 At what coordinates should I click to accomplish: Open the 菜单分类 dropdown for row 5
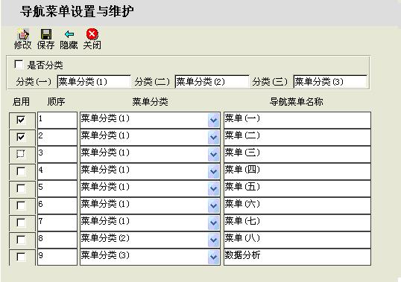pyautogui.click(x=213, y=188)
